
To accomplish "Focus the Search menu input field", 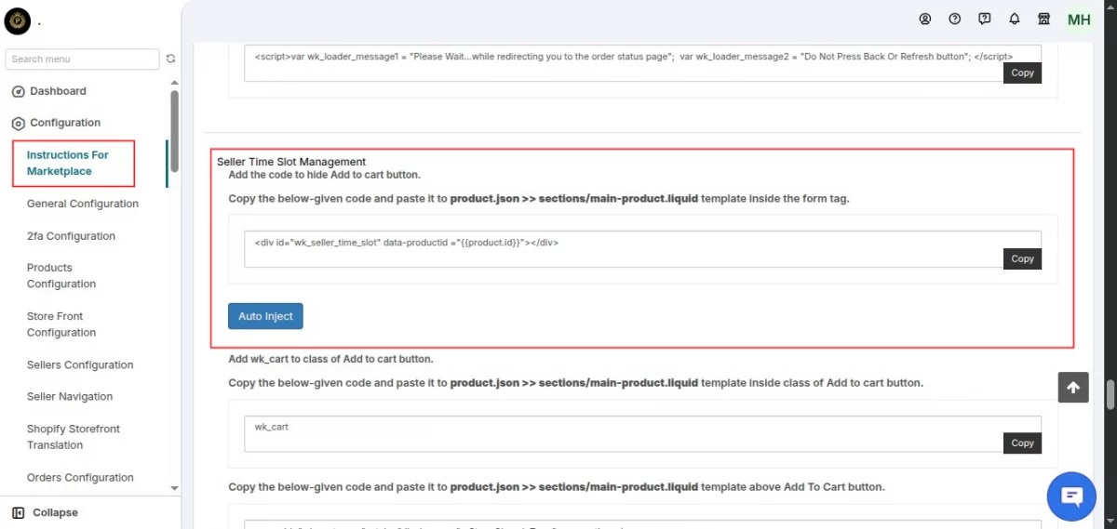I will coord(82,59).
